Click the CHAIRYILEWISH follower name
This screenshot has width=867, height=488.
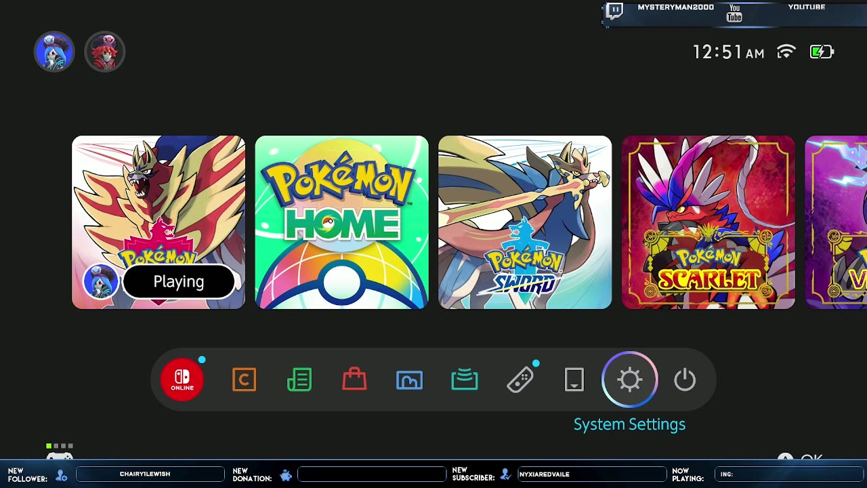(x=145, y=474)
